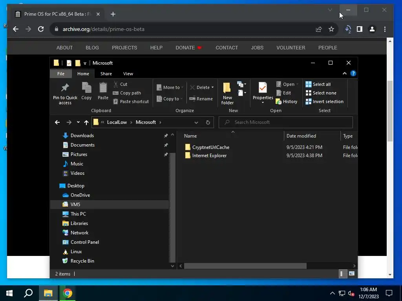Collapse the ribbon with the chevron
Image resolution: width=402 pixels, height=301 pixels.
click(345, 73)
